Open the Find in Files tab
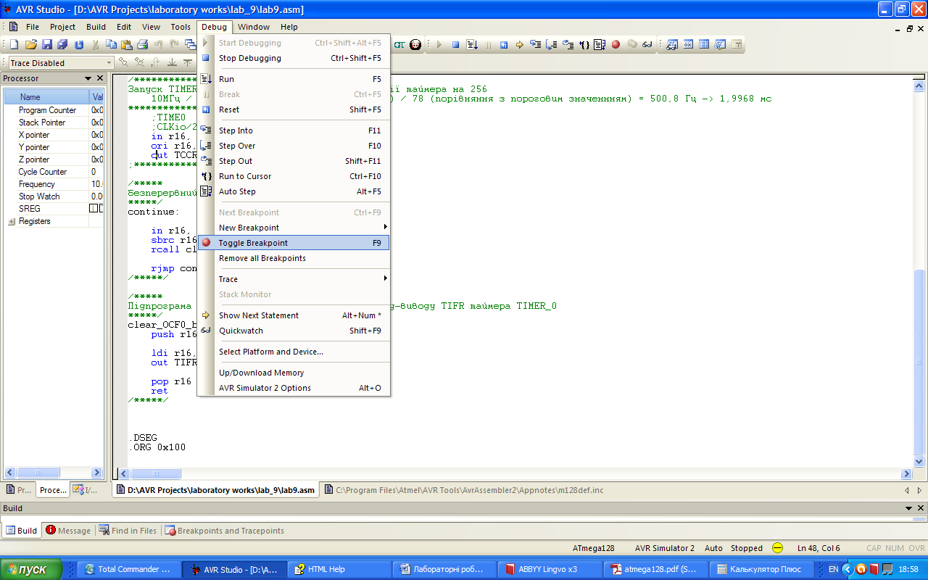 pos(128,531)
